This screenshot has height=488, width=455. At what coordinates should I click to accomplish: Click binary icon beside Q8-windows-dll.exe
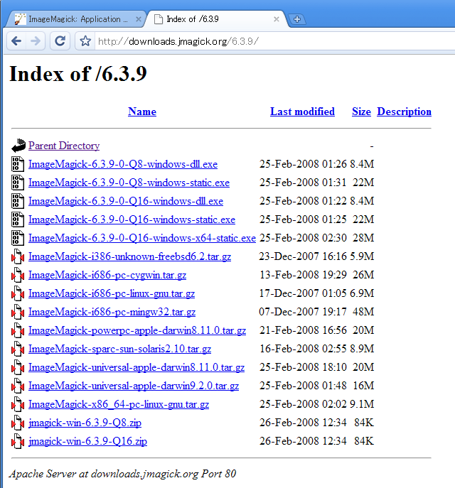[x=18, y=163]
